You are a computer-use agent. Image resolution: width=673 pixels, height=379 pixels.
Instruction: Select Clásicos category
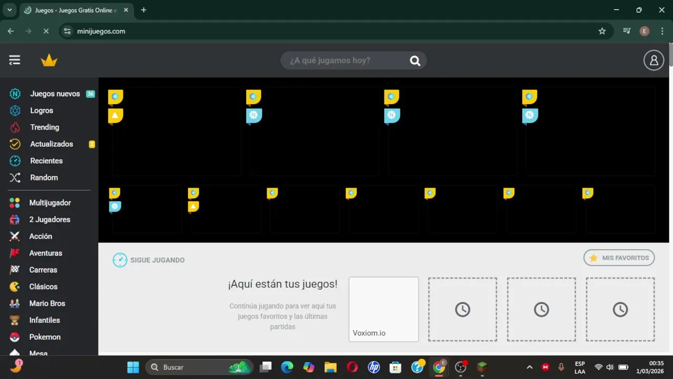[x=44, y=287]
